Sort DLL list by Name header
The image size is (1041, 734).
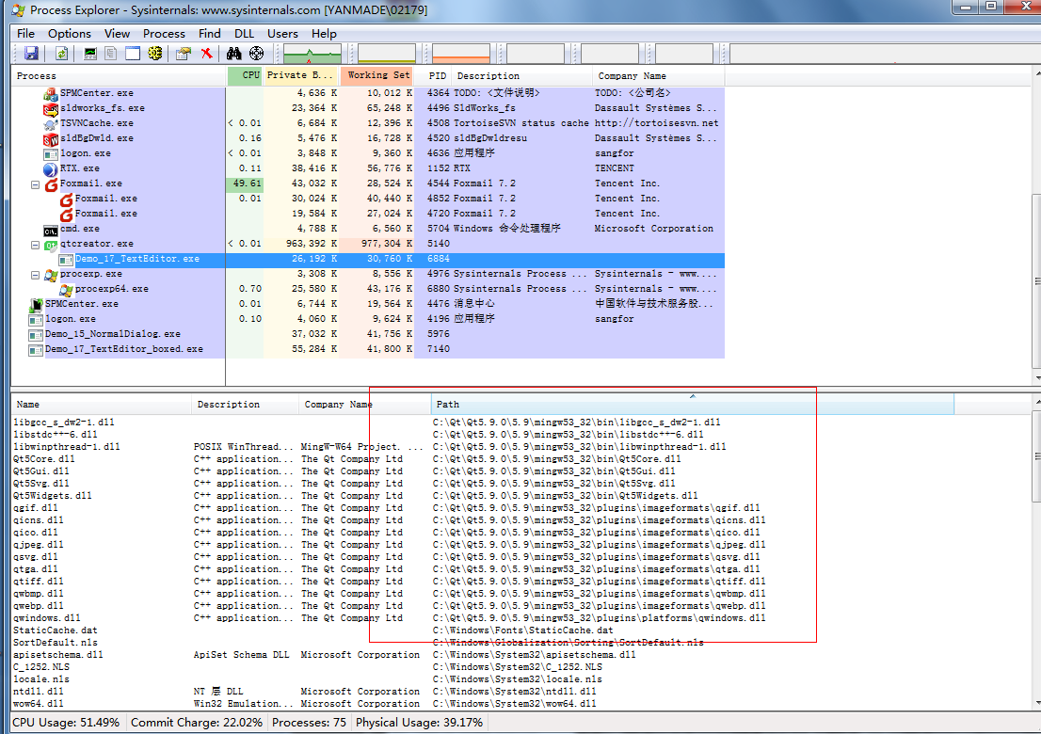coord(102,404)
